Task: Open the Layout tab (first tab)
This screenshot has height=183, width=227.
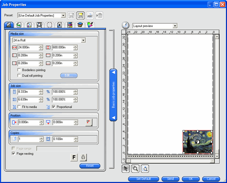Action: coord(9,25)
